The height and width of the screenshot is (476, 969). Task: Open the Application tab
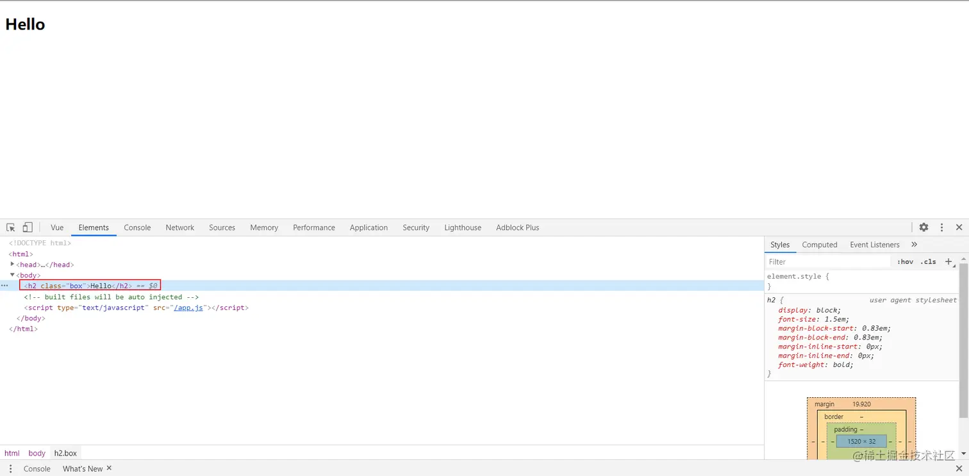coord(369,227)
